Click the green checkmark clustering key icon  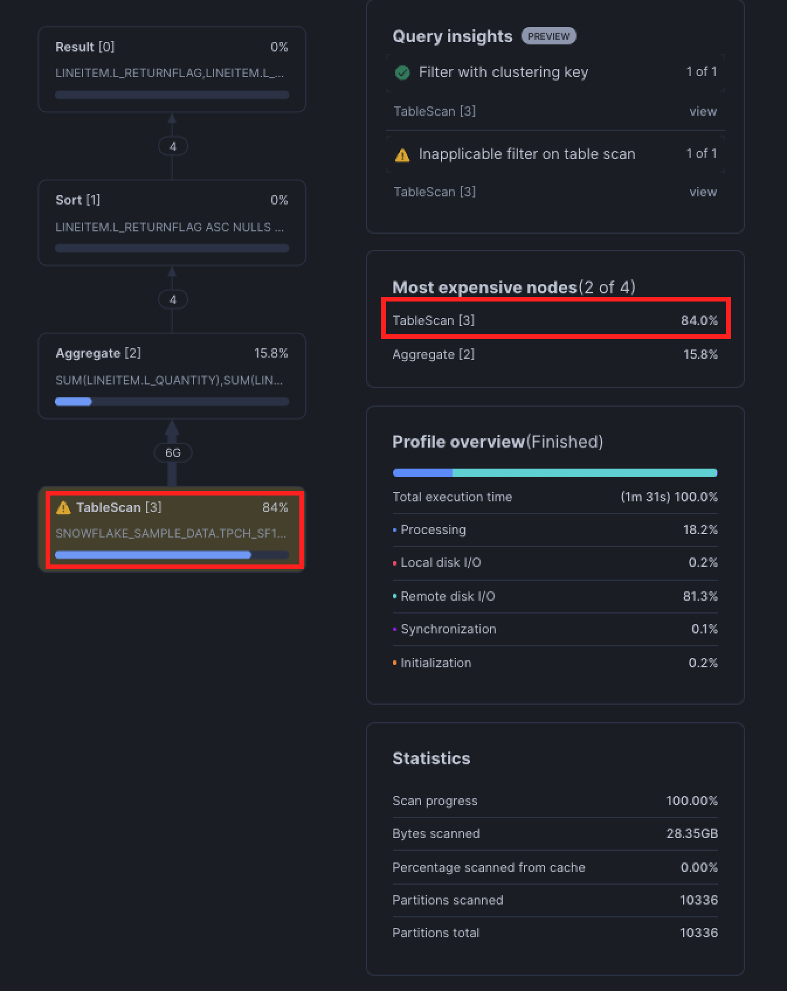coord(402,72)
